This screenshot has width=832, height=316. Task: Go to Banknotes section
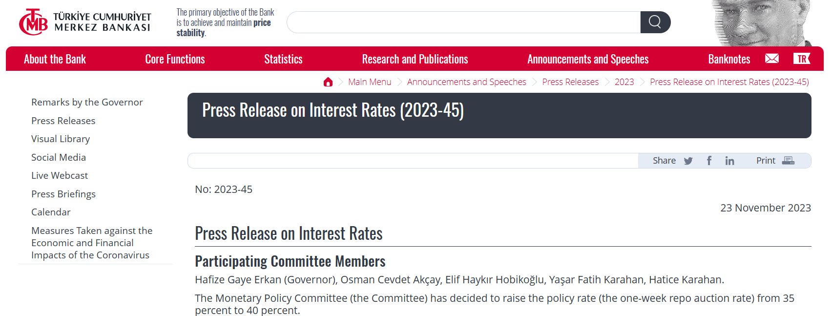pyautogui.click(x=729, y=59)
